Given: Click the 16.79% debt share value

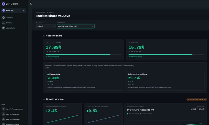Looking at the screenshot, I should click(x=136, y=47).
